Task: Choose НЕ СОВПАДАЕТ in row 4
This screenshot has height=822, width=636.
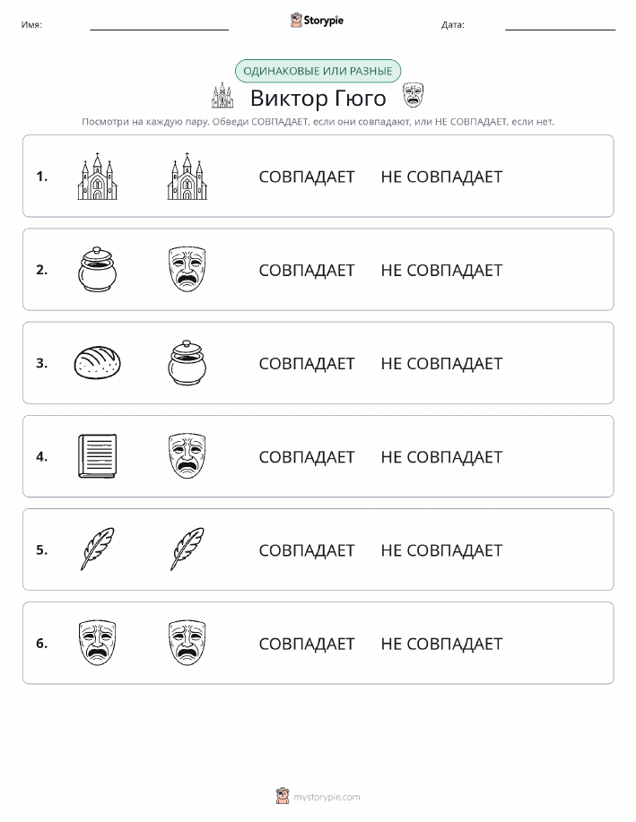Action: coord(442,456)
